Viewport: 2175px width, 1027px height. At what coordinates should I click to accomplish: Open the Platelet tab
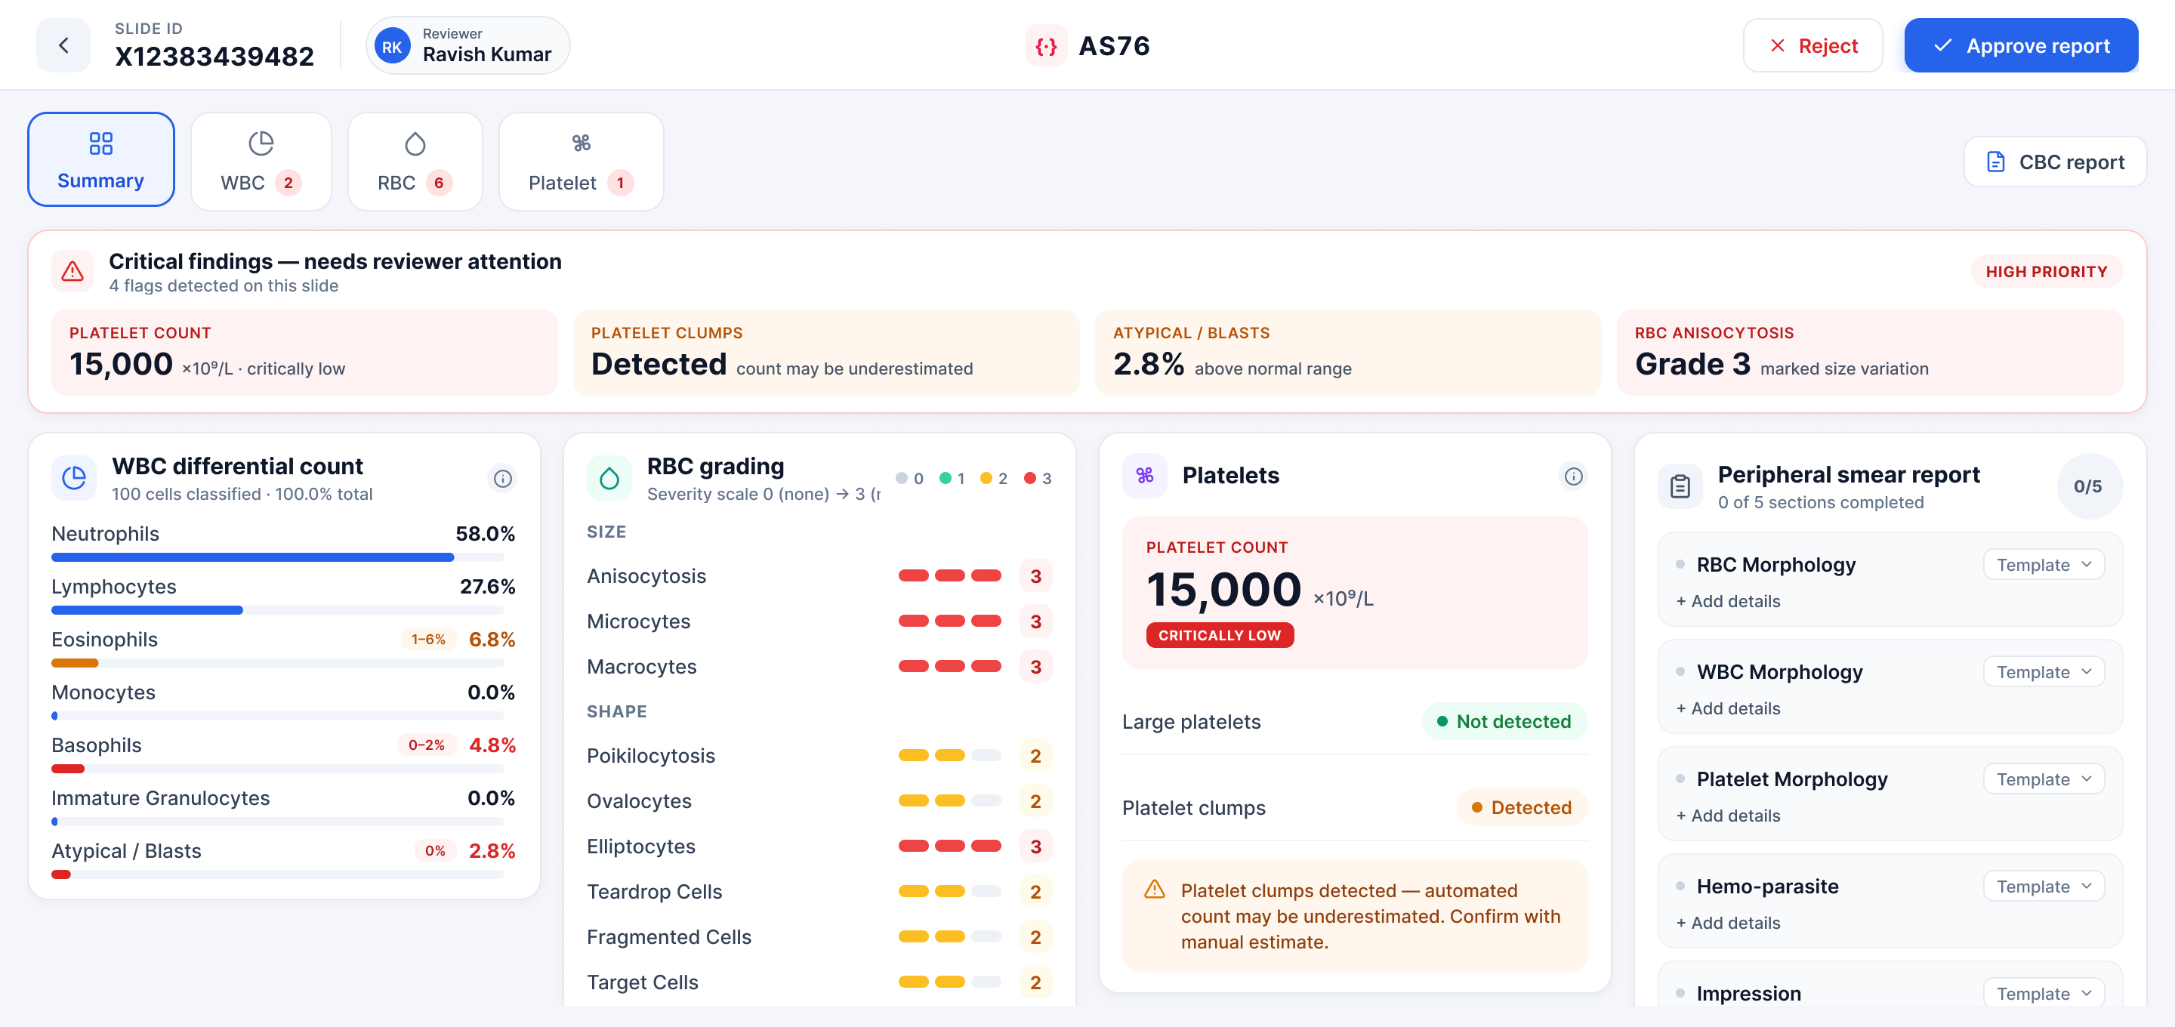(581, 162)
